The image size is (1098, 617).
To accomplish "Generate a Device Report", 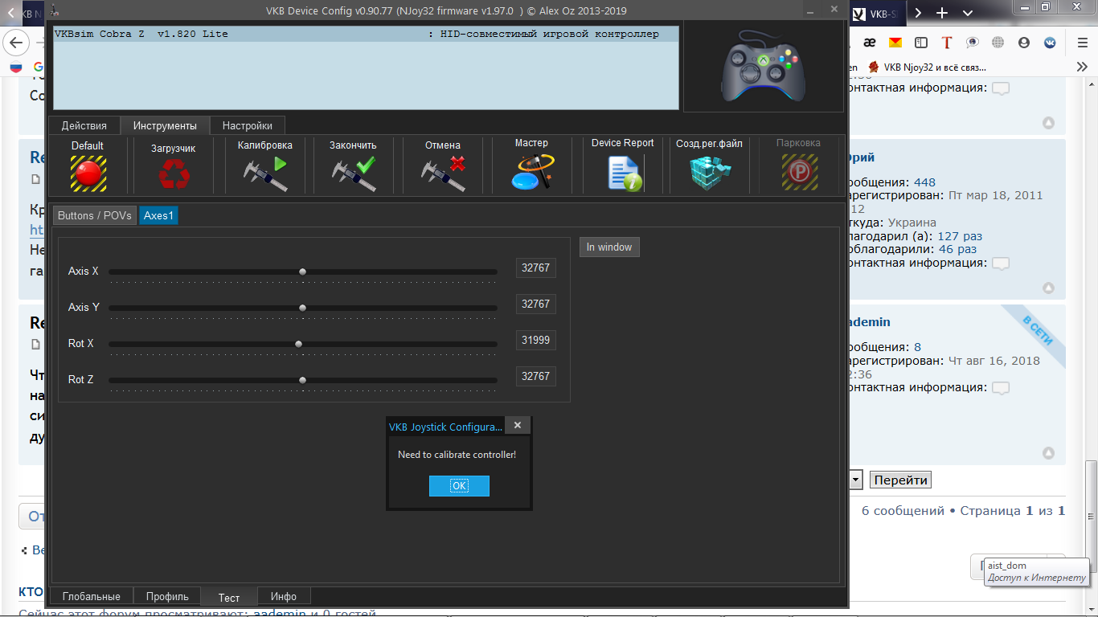I will coord(624,173).
